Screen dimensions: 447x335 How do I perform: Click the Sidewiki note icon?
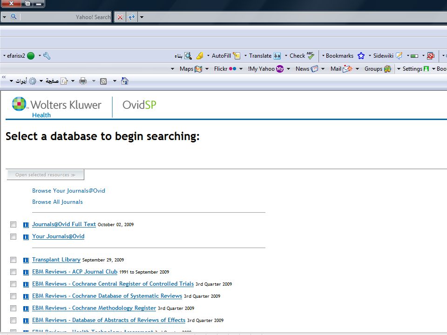pyautogui.click(x=399, y=55)
